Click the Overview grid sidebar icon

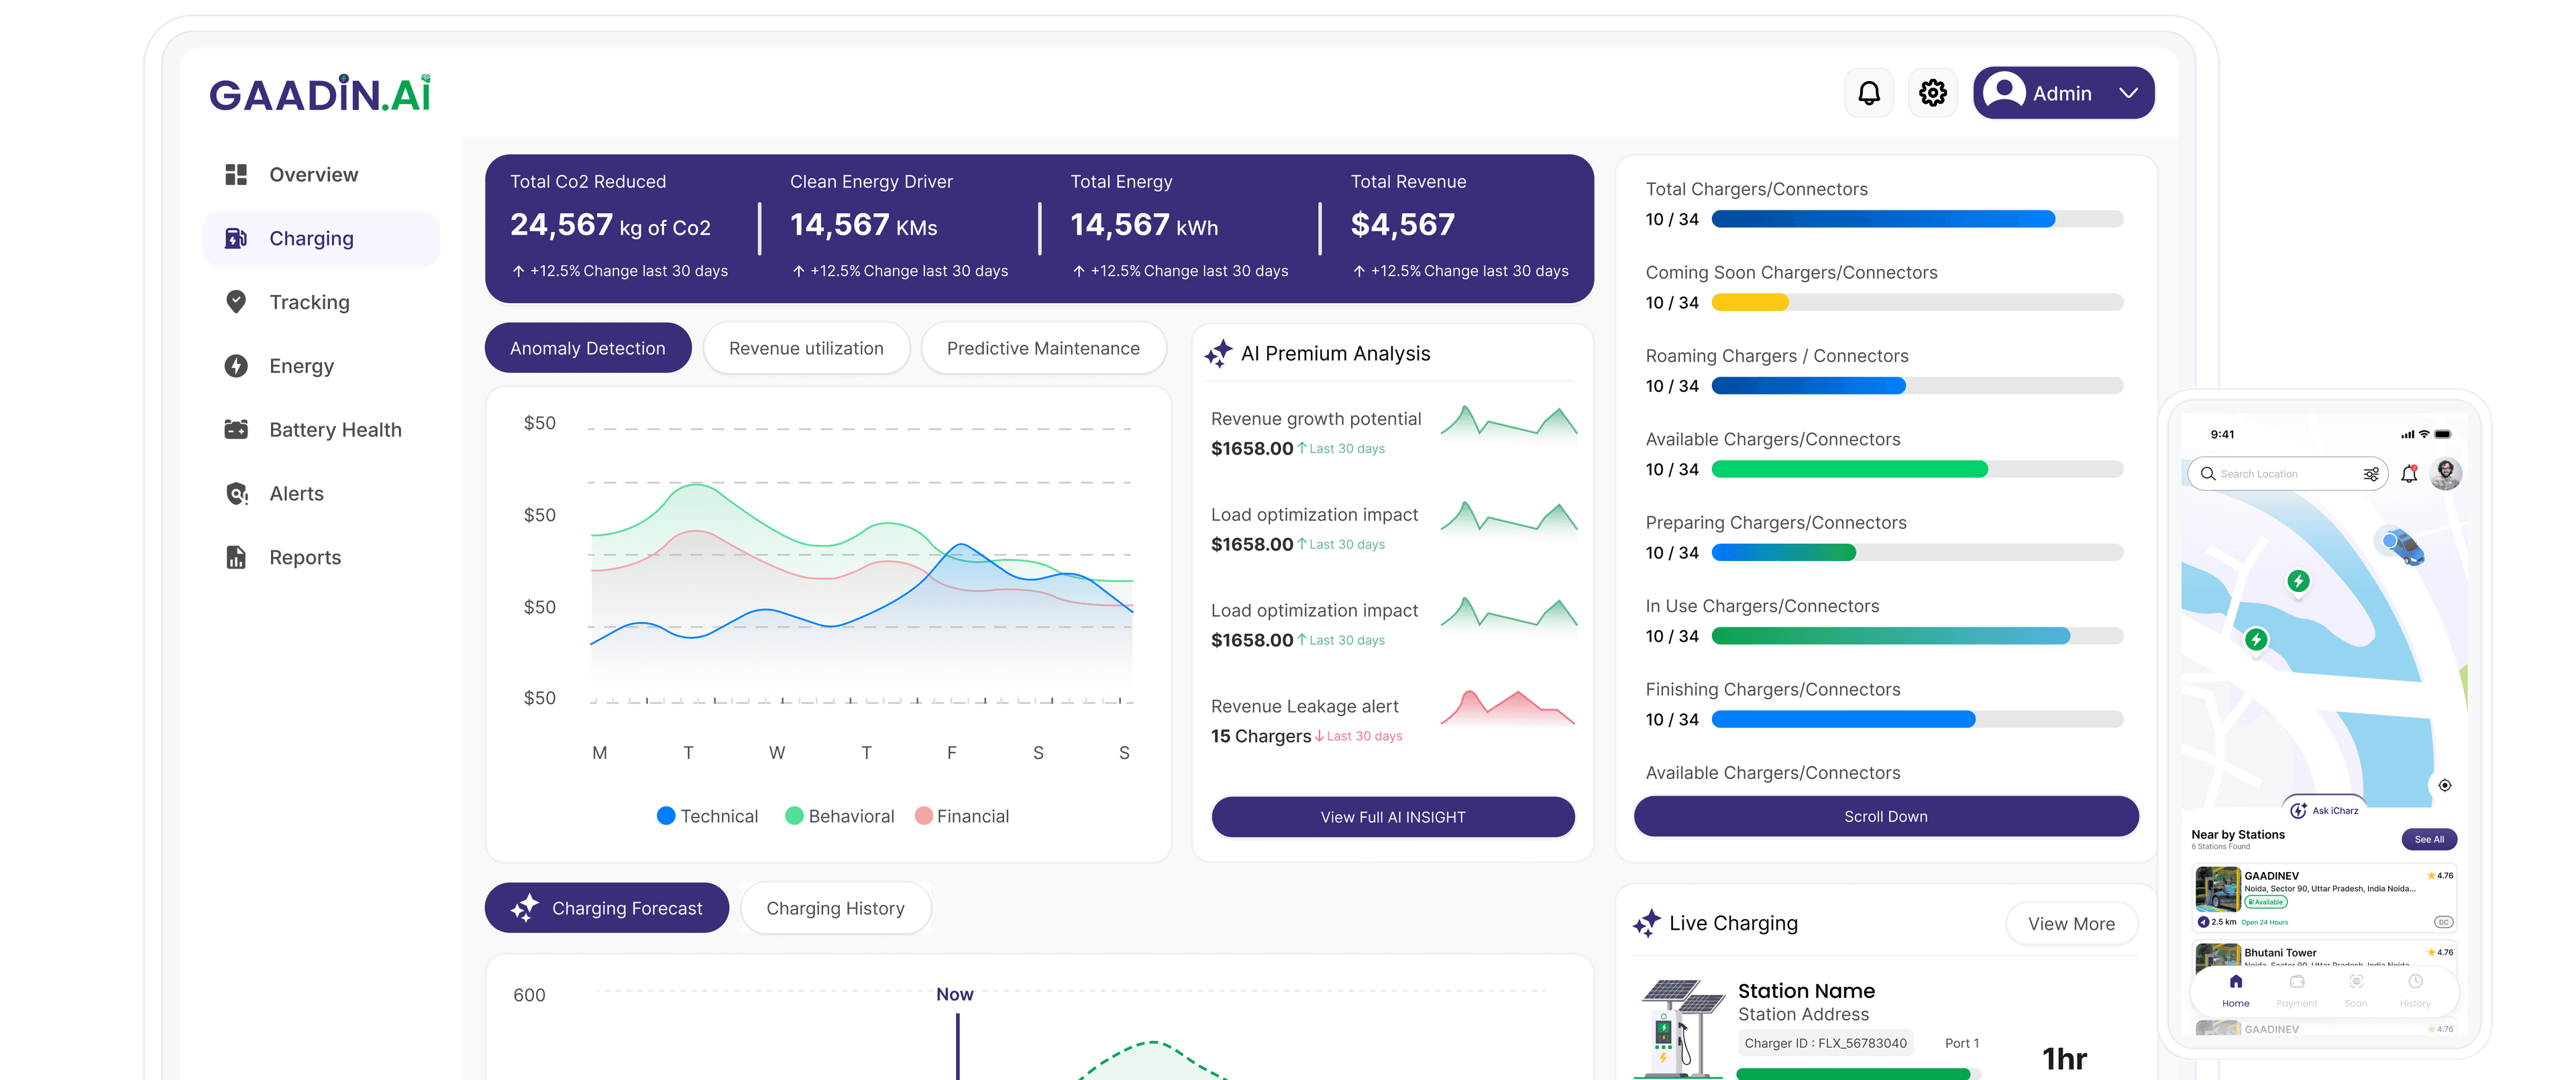(236, 175)
